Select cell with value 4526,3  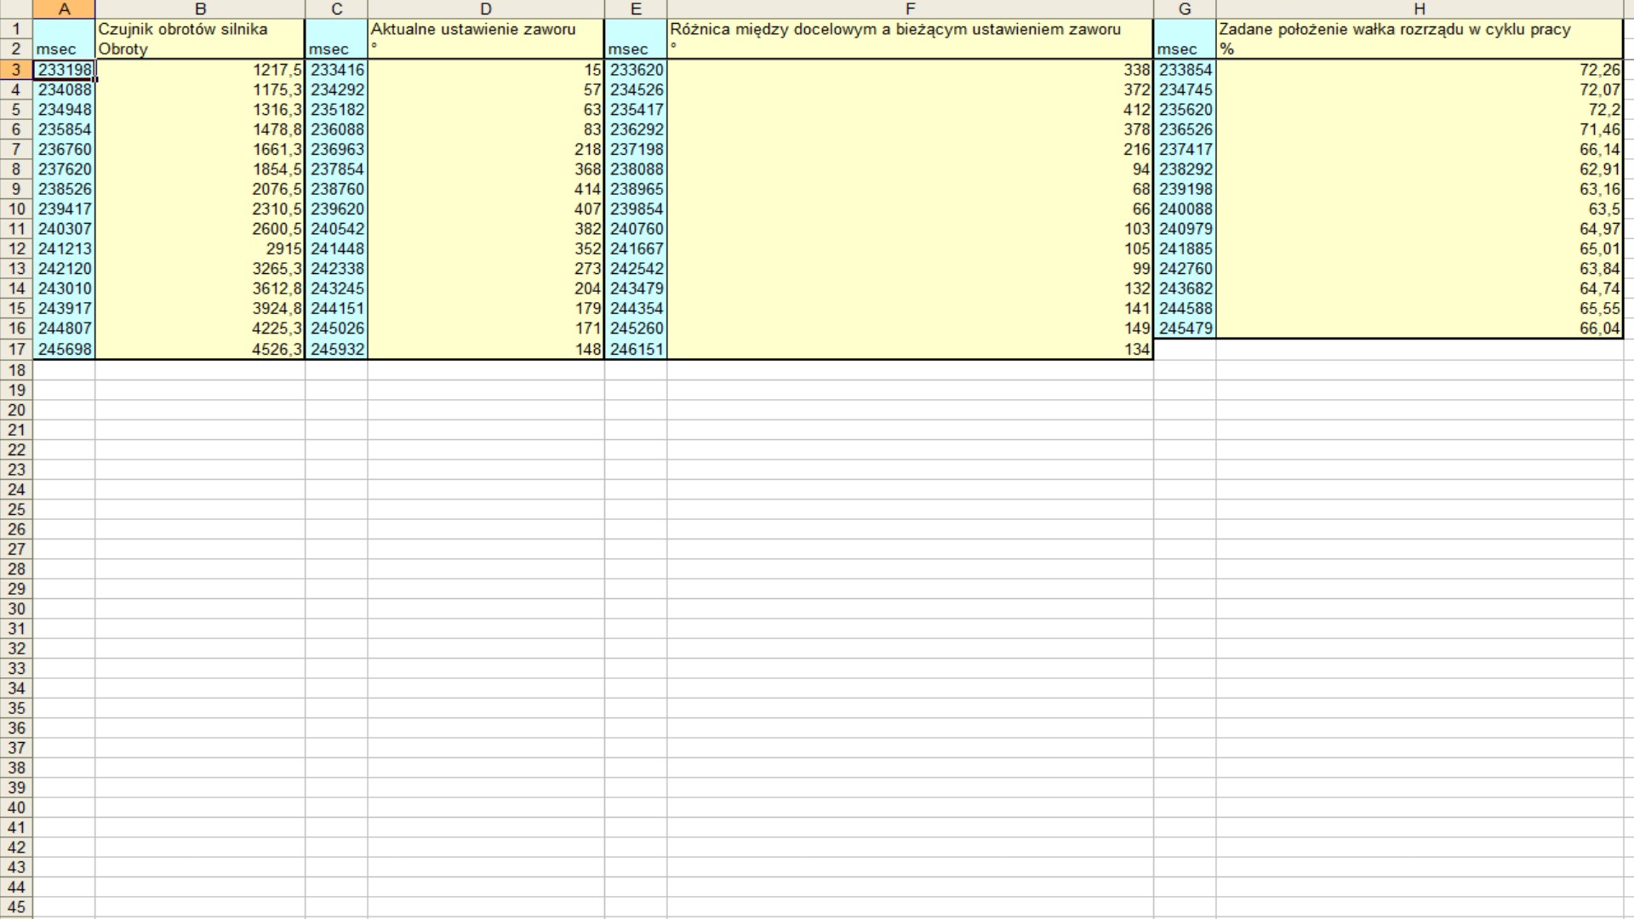[200, 349]
